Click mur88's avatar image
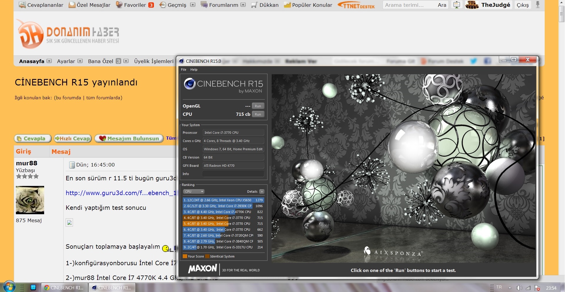This screenshot has height=292, width=565. tap(30, 200)
